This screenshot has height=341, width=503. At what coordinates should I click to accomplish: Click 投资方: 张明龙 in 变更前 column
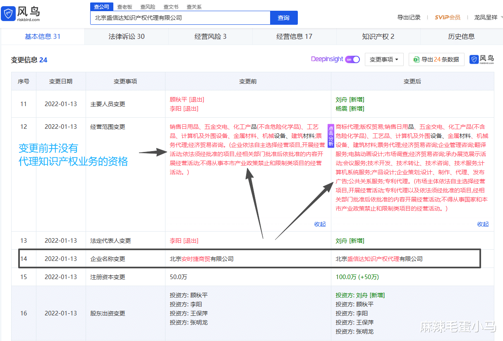pyautogui.click(x=189, y=322)
